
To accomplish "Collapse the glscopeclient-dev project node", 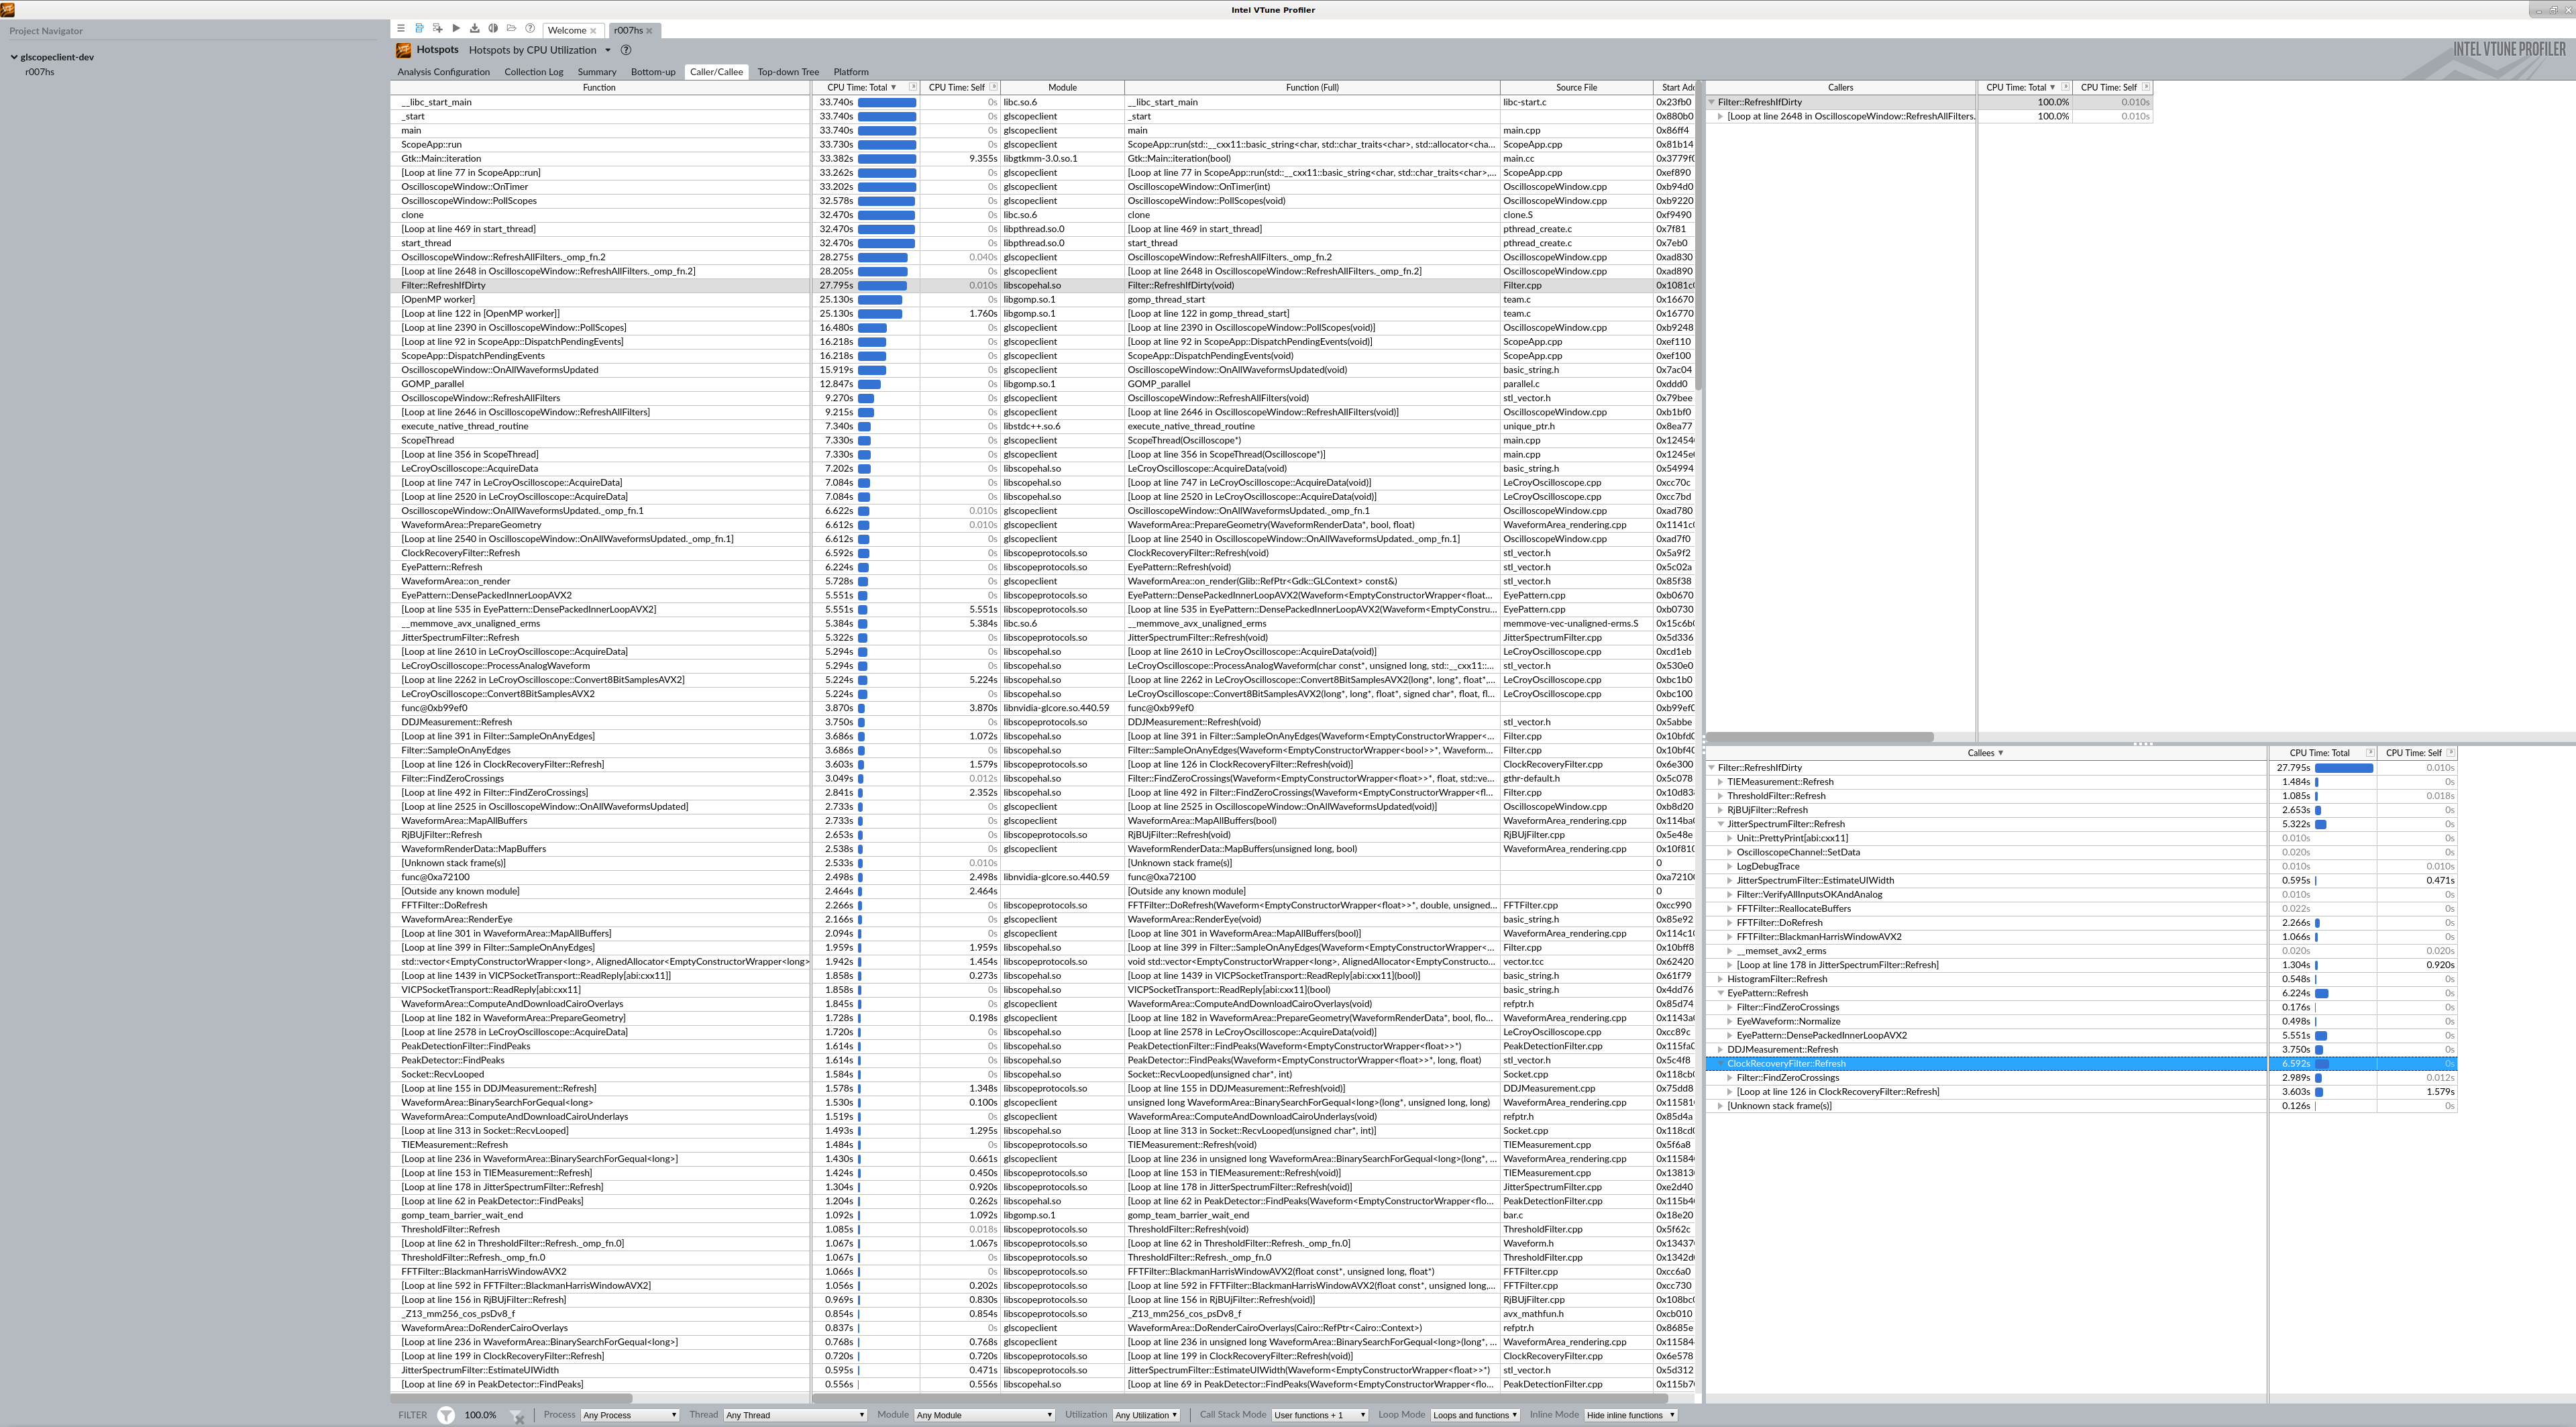I will 14,57.
